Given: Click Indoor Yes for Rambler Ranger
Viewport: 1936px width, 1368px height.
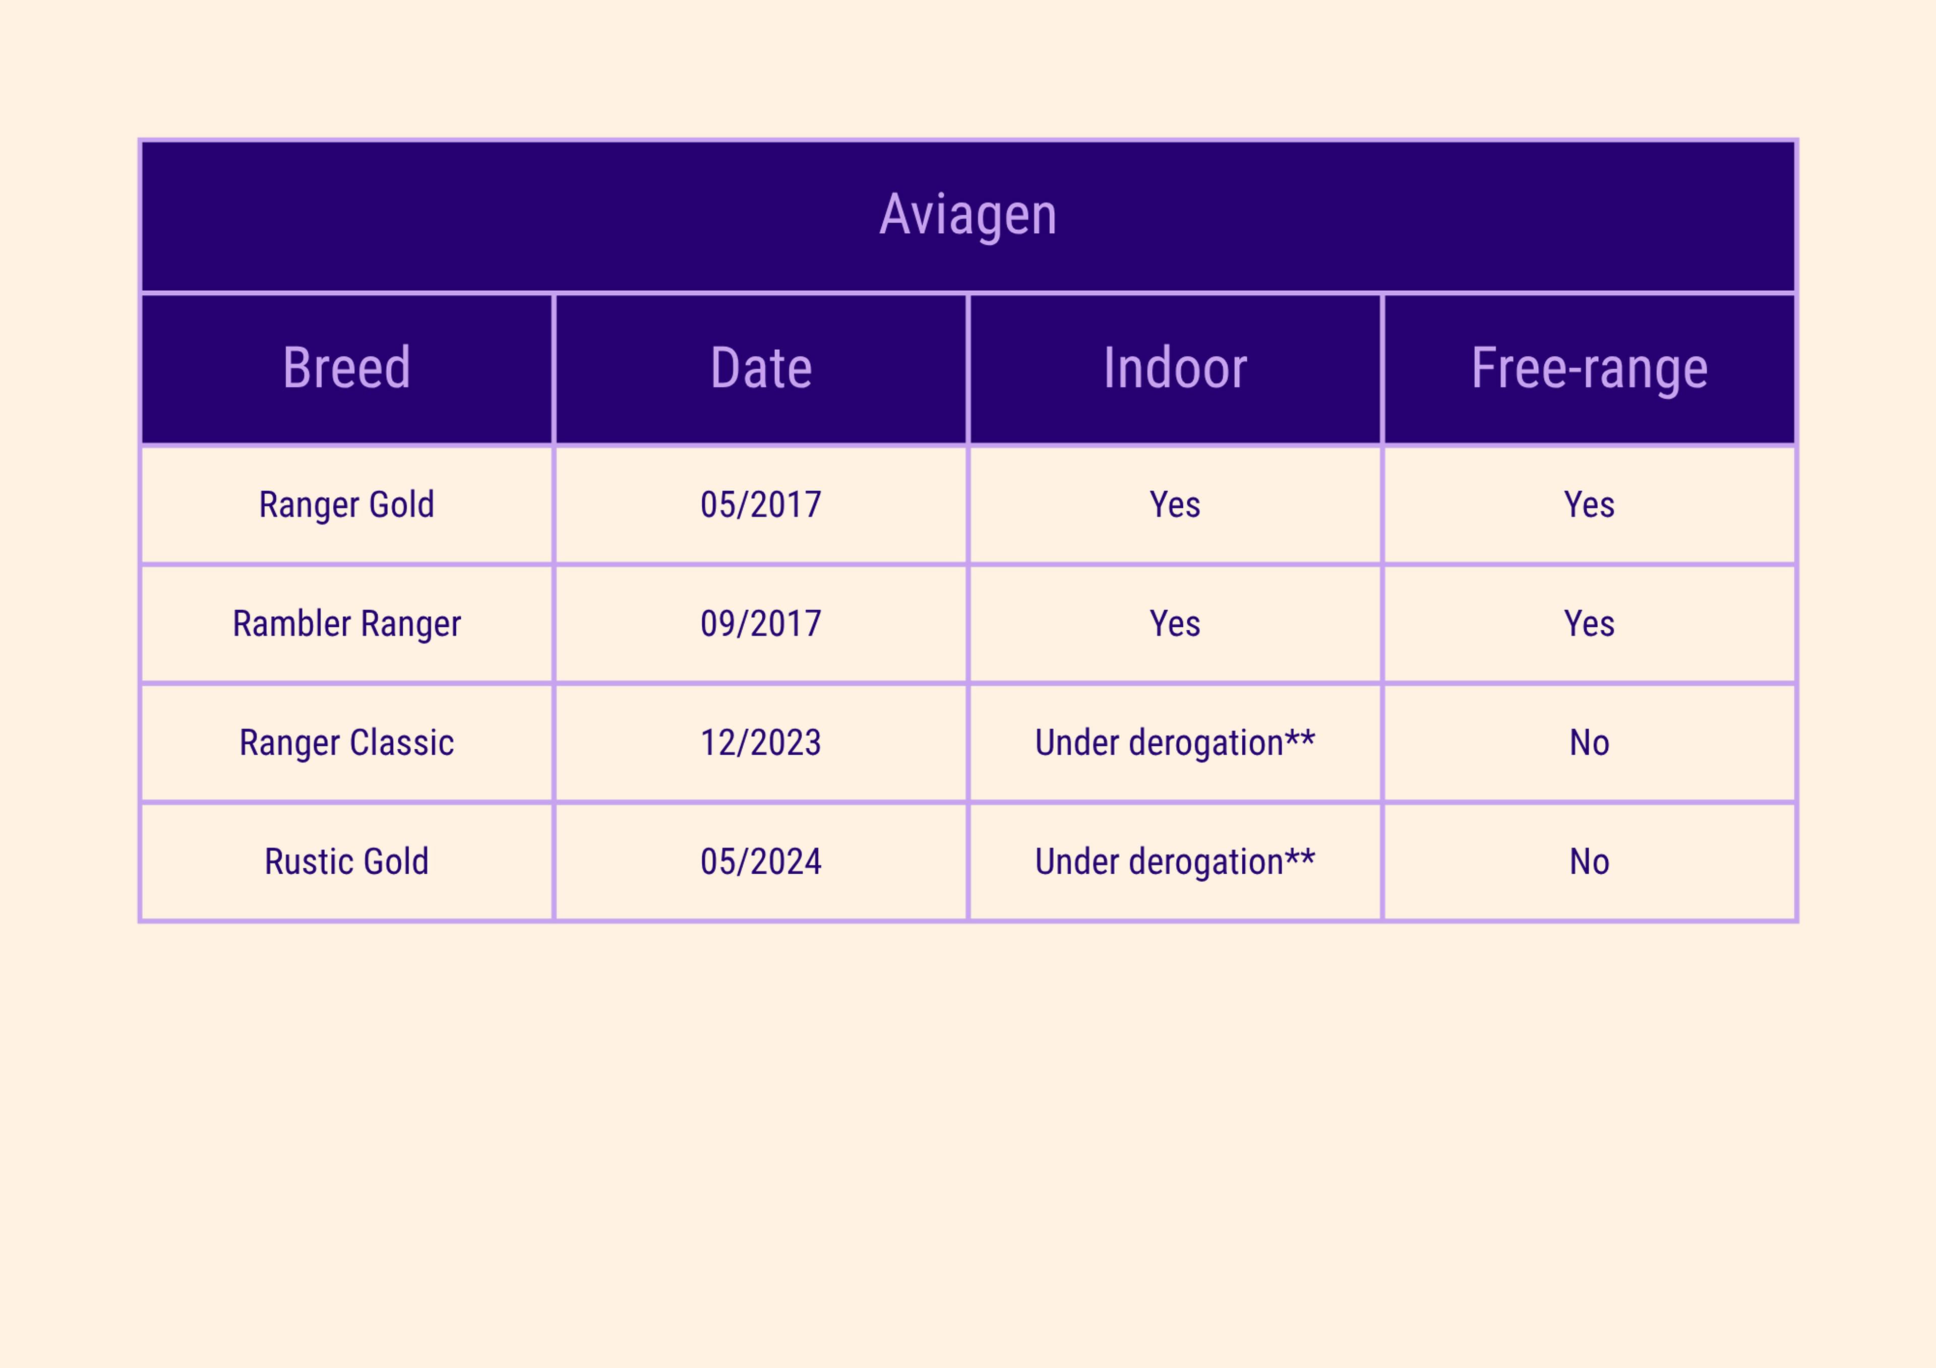Looking at the screenshot, I should point(1175,624).
